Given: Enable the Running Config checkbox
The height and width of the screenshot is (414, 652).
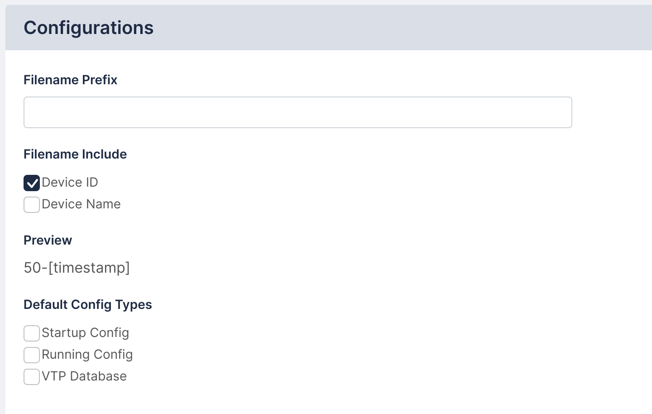Looking at the screenshot, I should coord(32,355).
